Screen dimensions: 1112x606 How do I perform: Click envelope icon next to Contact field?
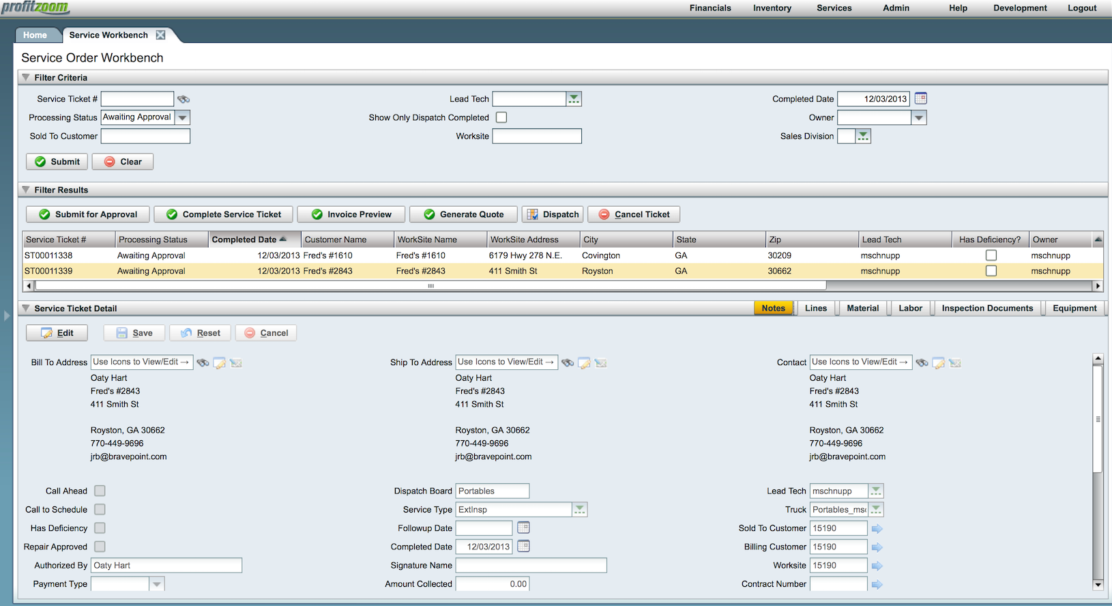(x=955, y=362)
